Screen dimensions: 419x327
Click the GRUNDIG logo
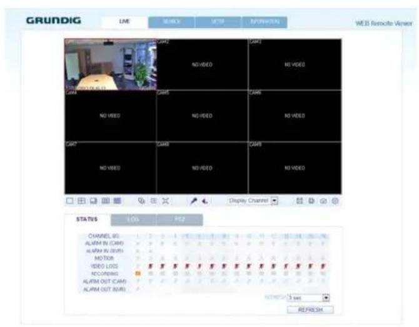click(53, 20)
